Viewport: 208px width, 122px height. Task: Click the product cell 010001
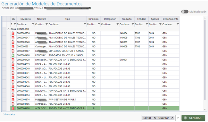point(127,60)
